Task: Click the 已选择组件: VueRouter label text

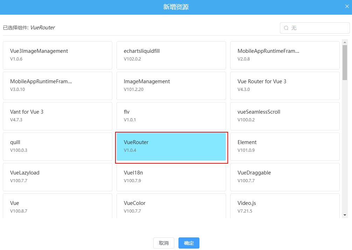Action: click(29, 28)
